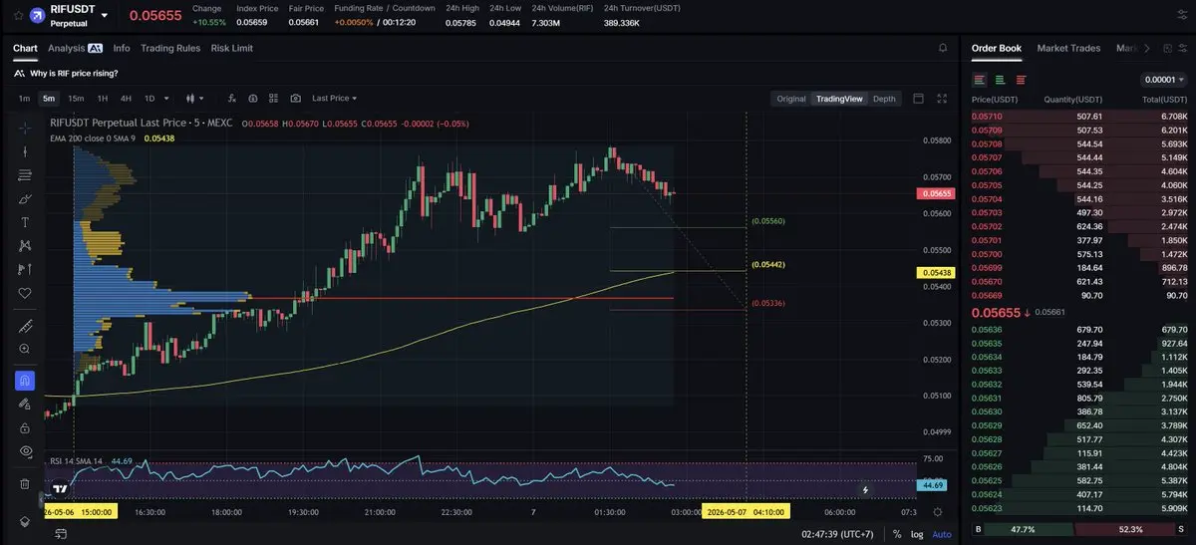Select the text annotation tool
This screenshot has height=545, width=1196.
point(25,222)
